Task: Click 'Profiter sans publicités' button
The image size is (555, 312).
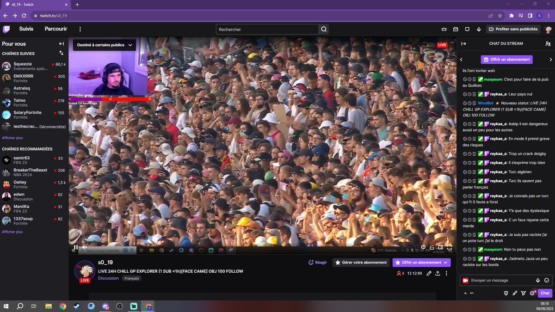Action: 513,29
